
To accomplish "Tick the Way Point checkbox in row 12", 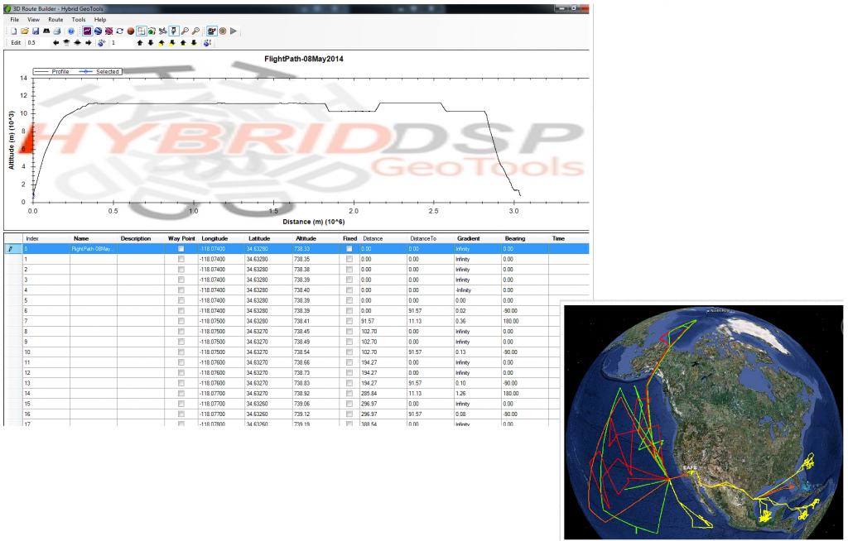I will [x=181, y=373].
